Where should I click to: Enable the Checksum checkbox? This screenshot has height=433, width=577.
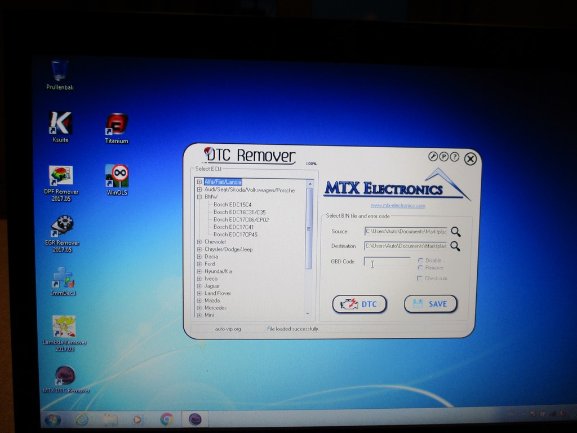click(x=420, y=279)
